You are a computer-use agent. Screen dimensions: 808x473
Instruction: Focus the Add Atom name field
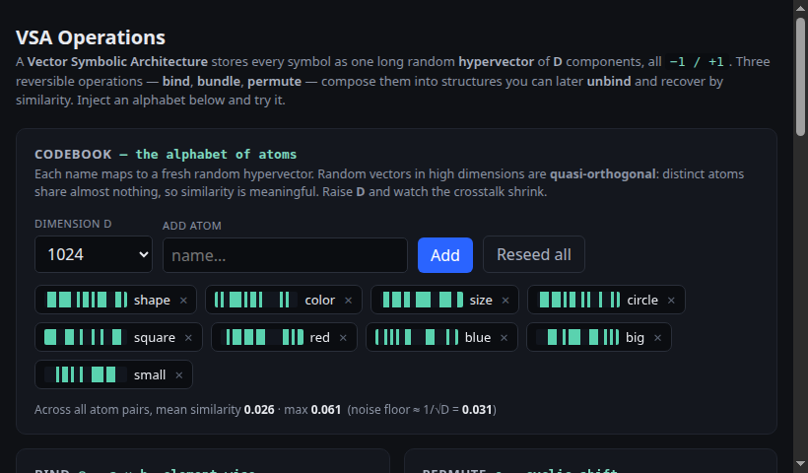point(285,255)
